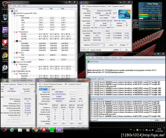Screen dimensions: 166x138
Task: Launch Windows Media Player from taskbar
Action: click(x=28, y=130)
